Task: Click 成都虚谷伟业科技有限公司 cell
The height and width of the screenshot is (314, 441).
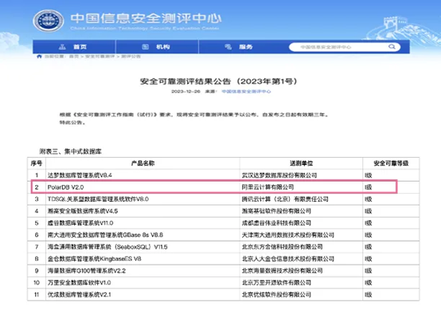Action: (301, 223)
